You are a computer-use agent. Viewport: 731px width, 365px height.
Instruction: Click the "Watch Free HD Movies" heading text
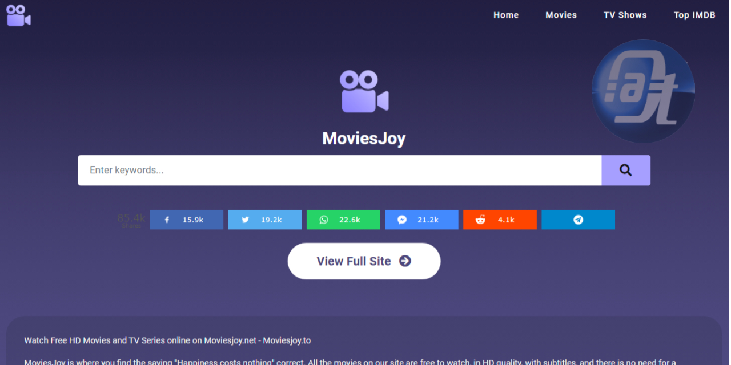168,340
